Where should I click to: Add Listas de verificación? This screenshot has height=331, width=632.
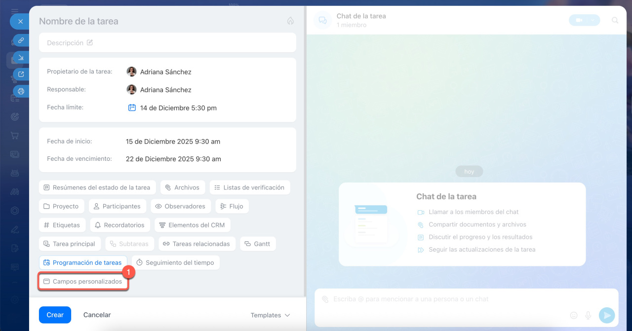click(250, 187)
